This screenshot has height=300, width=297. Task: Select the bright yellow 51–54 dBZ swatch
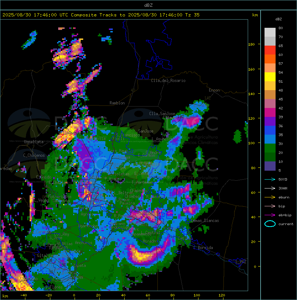click(x=270, y=77)
